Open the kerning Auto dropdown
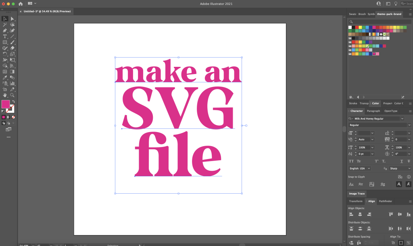The width and height of the screenshot is (413, 246). pos(372,140)
